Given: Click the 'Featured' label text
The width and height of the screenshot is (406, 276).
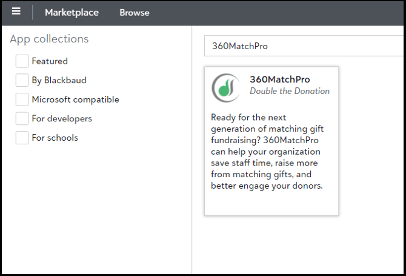Looking at the screenshot, I should pos(50,61).
